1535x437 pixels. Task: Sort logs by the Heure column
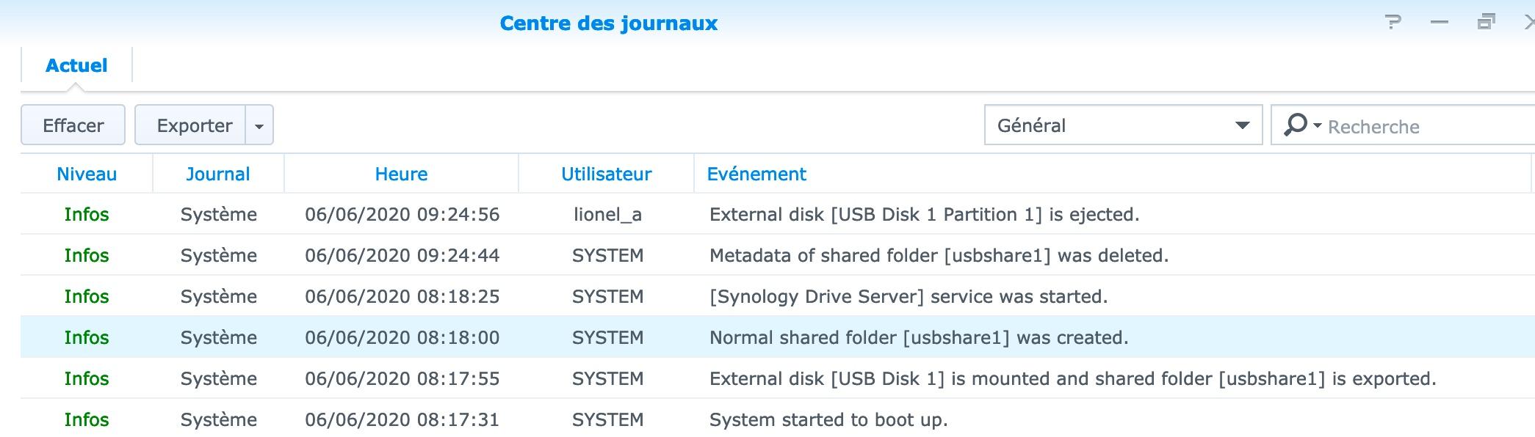[401, 174]
